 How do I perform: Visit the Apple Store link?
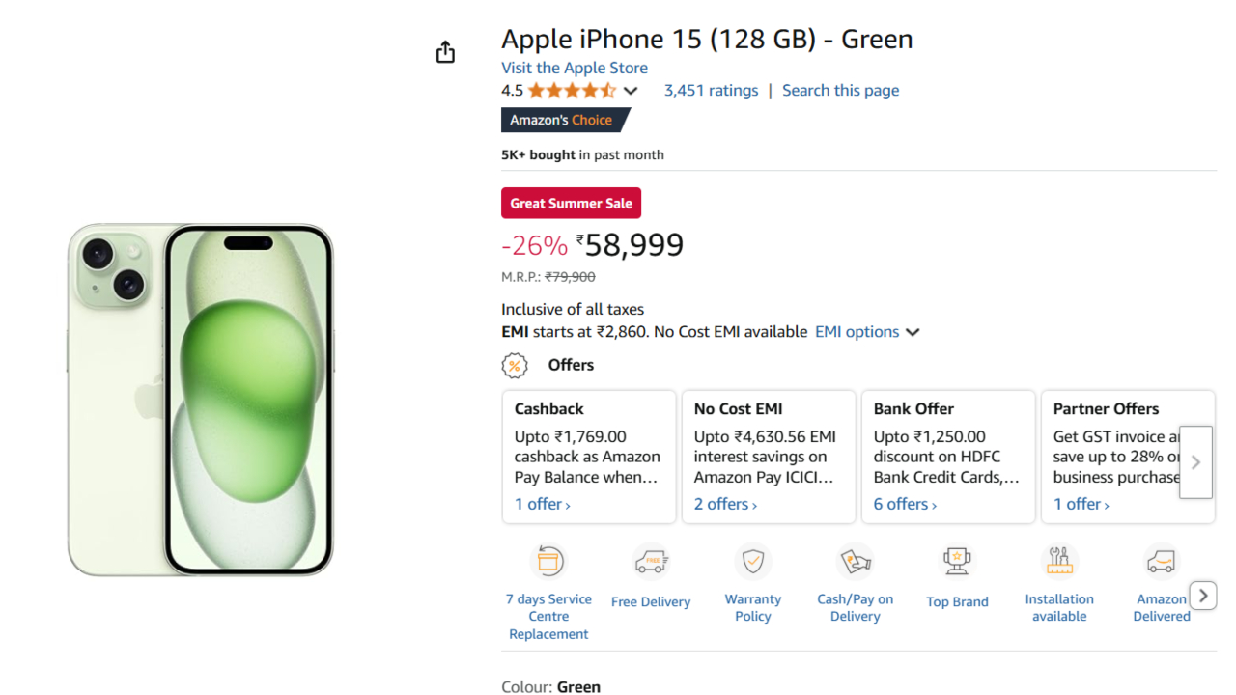[x=574, y=68]
